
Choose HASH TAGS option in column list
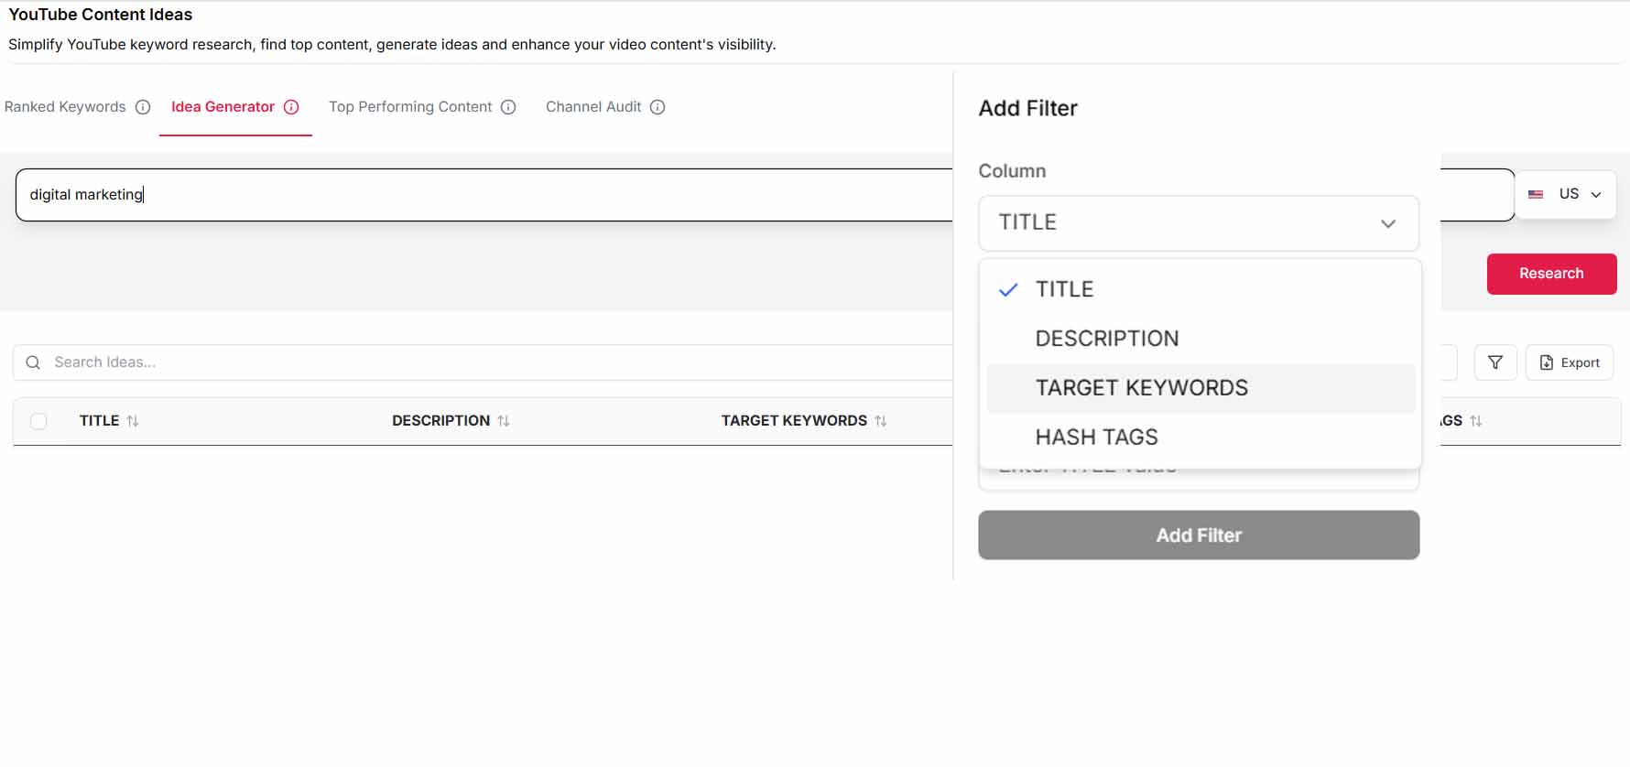pos(1201,438)
